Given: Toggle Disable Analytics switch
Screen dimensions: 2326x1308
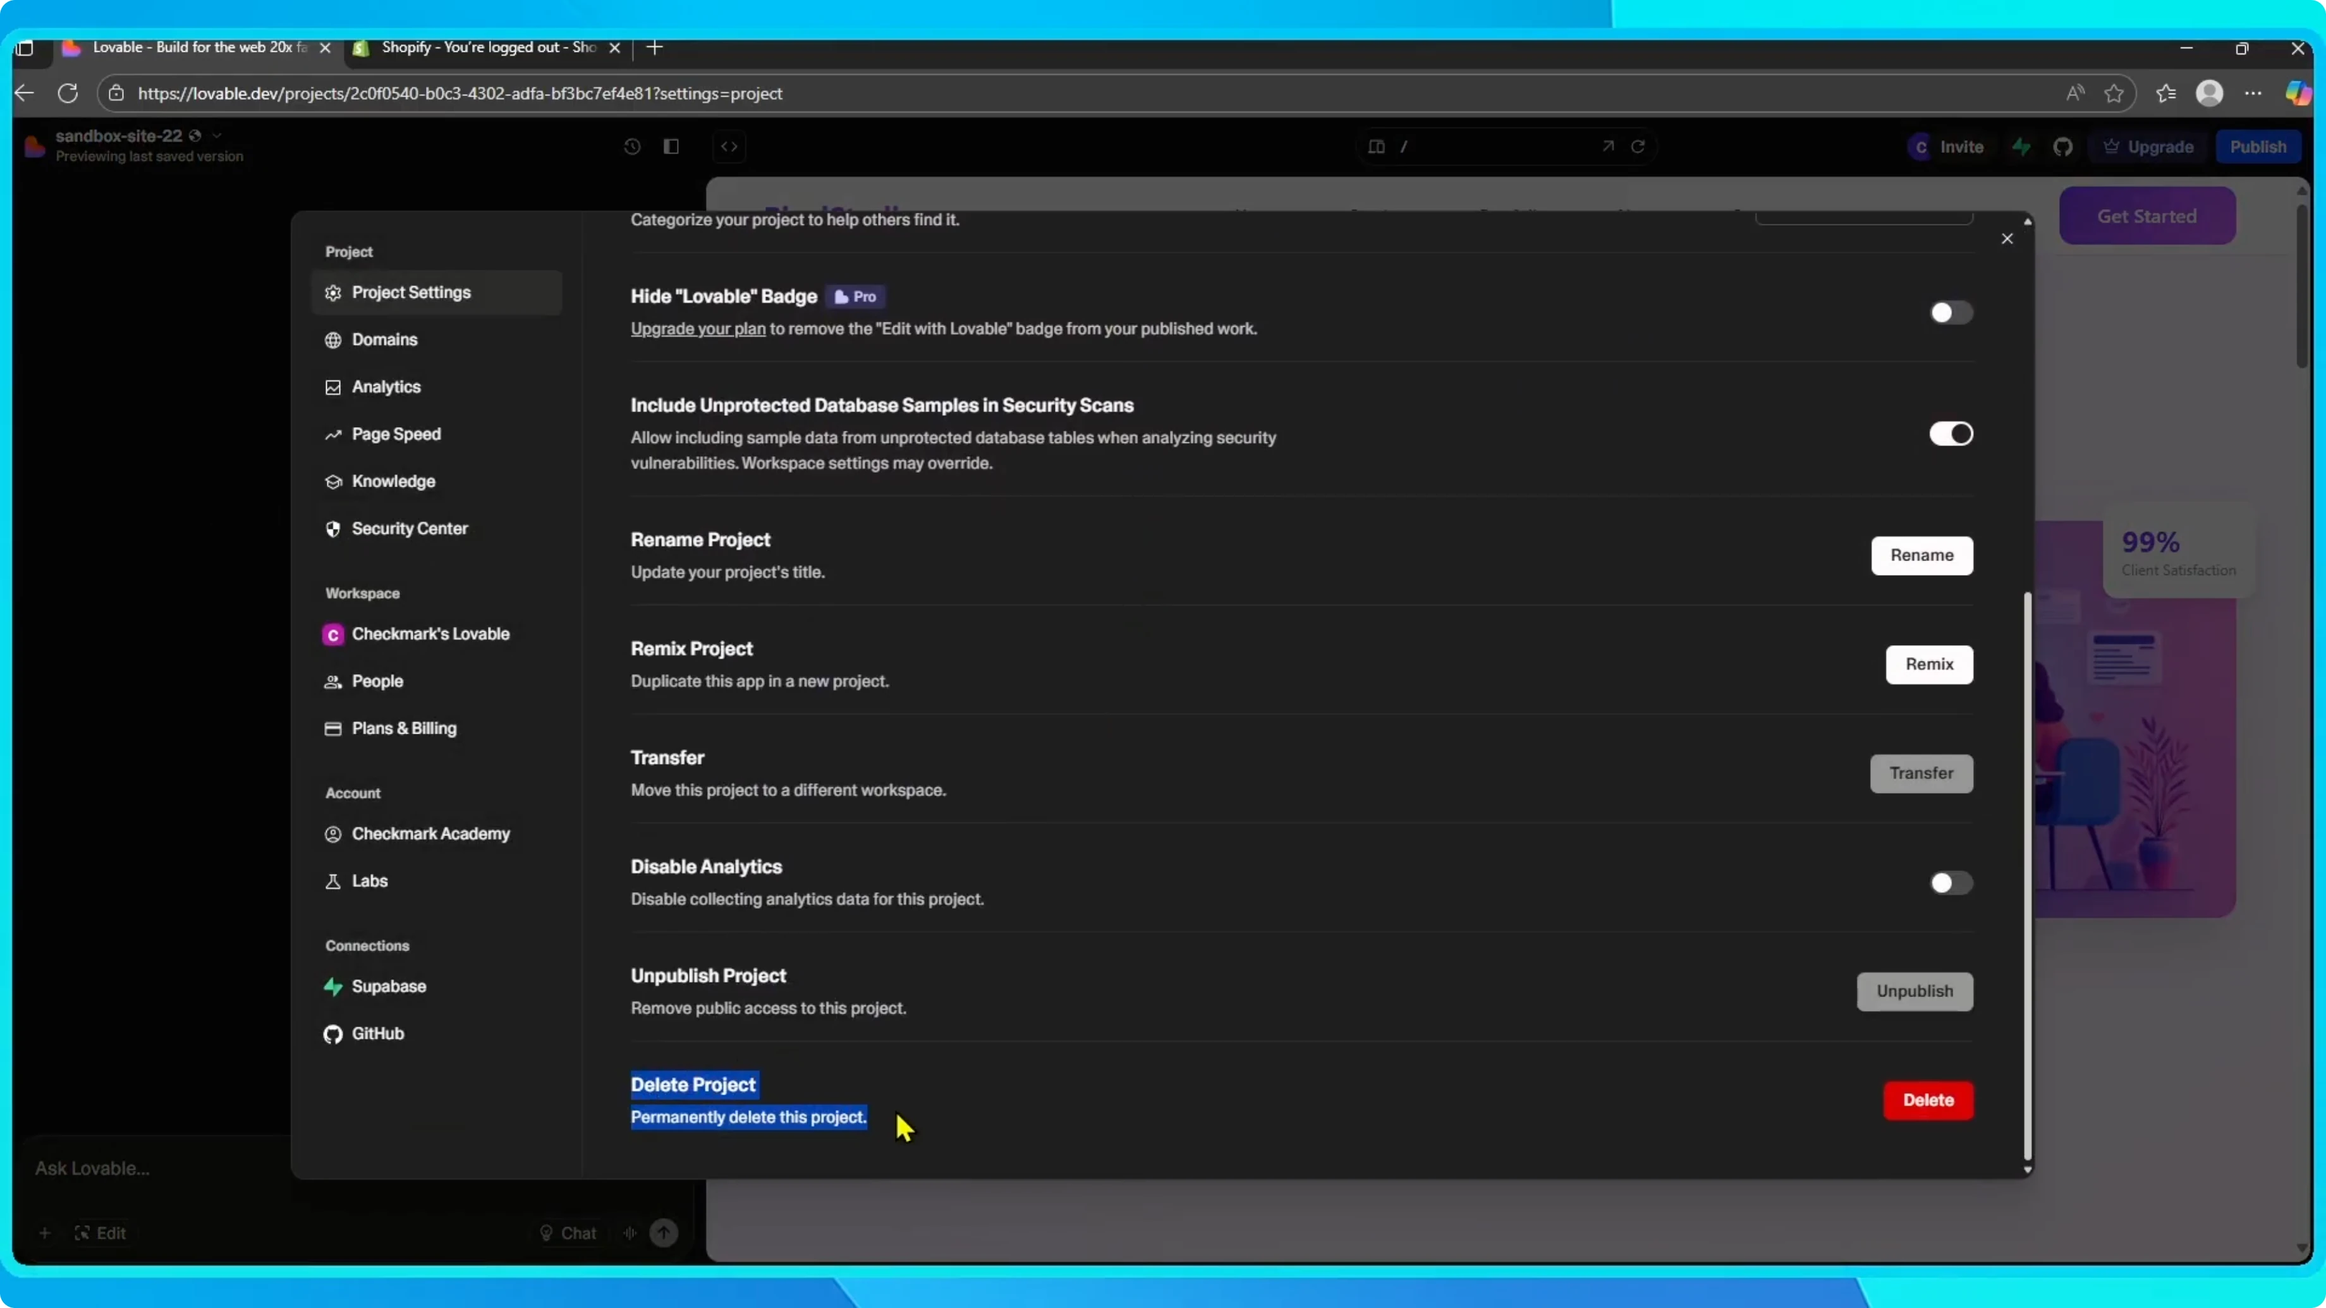Looking at the screenshot, I should 1951,883.
